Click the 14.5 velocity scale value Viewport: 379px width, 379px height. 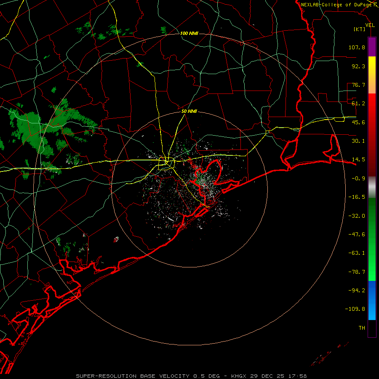(x=358, y=160)
